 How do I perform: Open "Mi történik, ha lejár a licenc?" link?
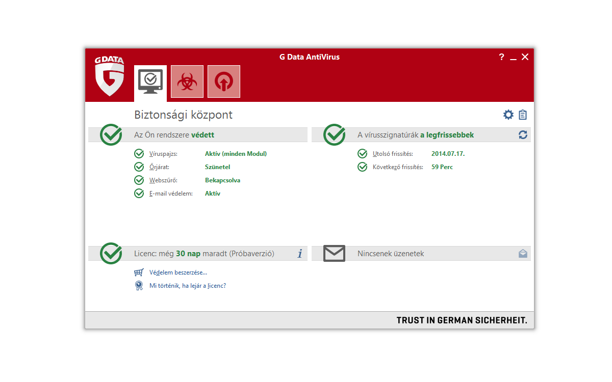click(188, 286)
